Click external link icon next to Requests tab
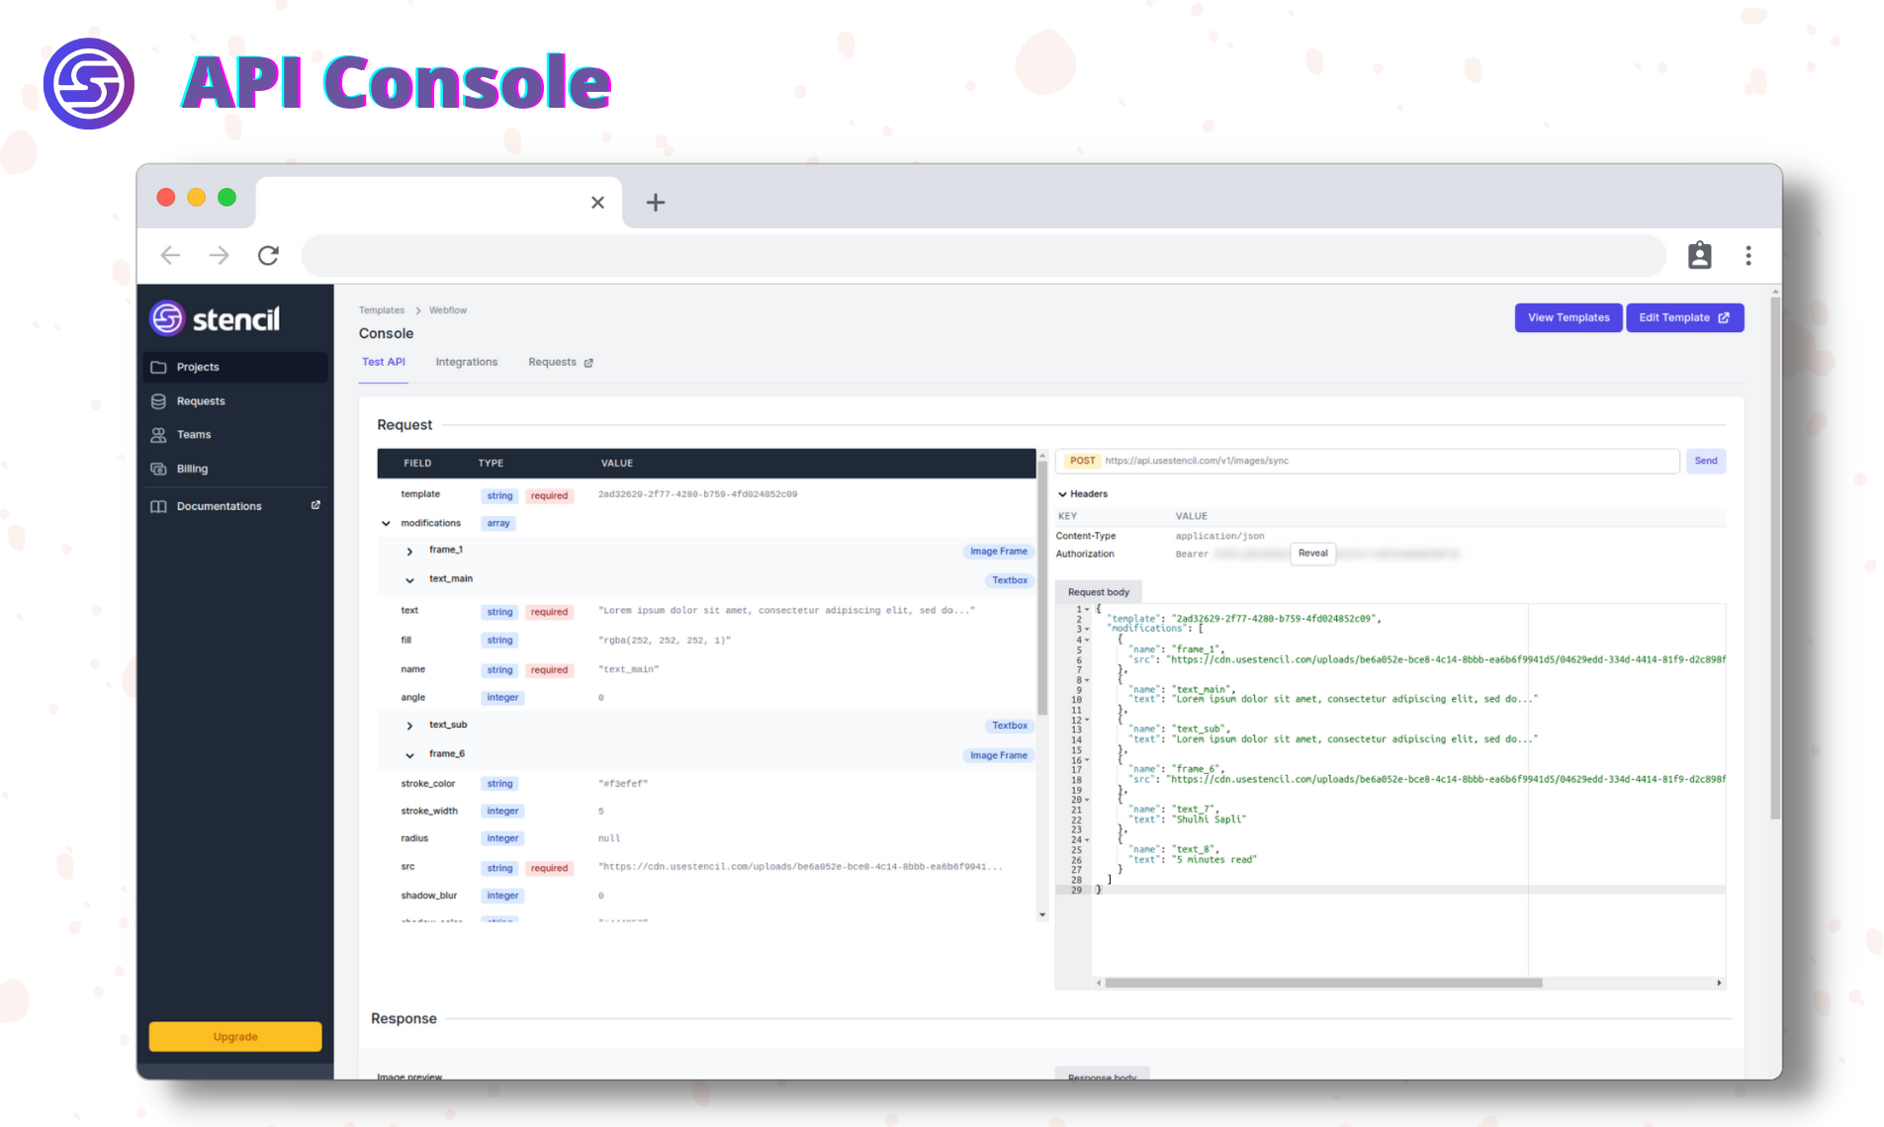The width and height of the screenshot is (1884, 1127). tap(588, 363)
